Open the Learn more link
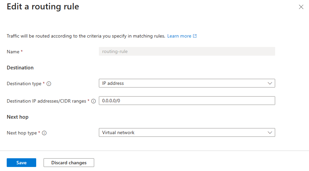Image resolution: width=309 pixels, height=171 pixels. tap(179, 36)
